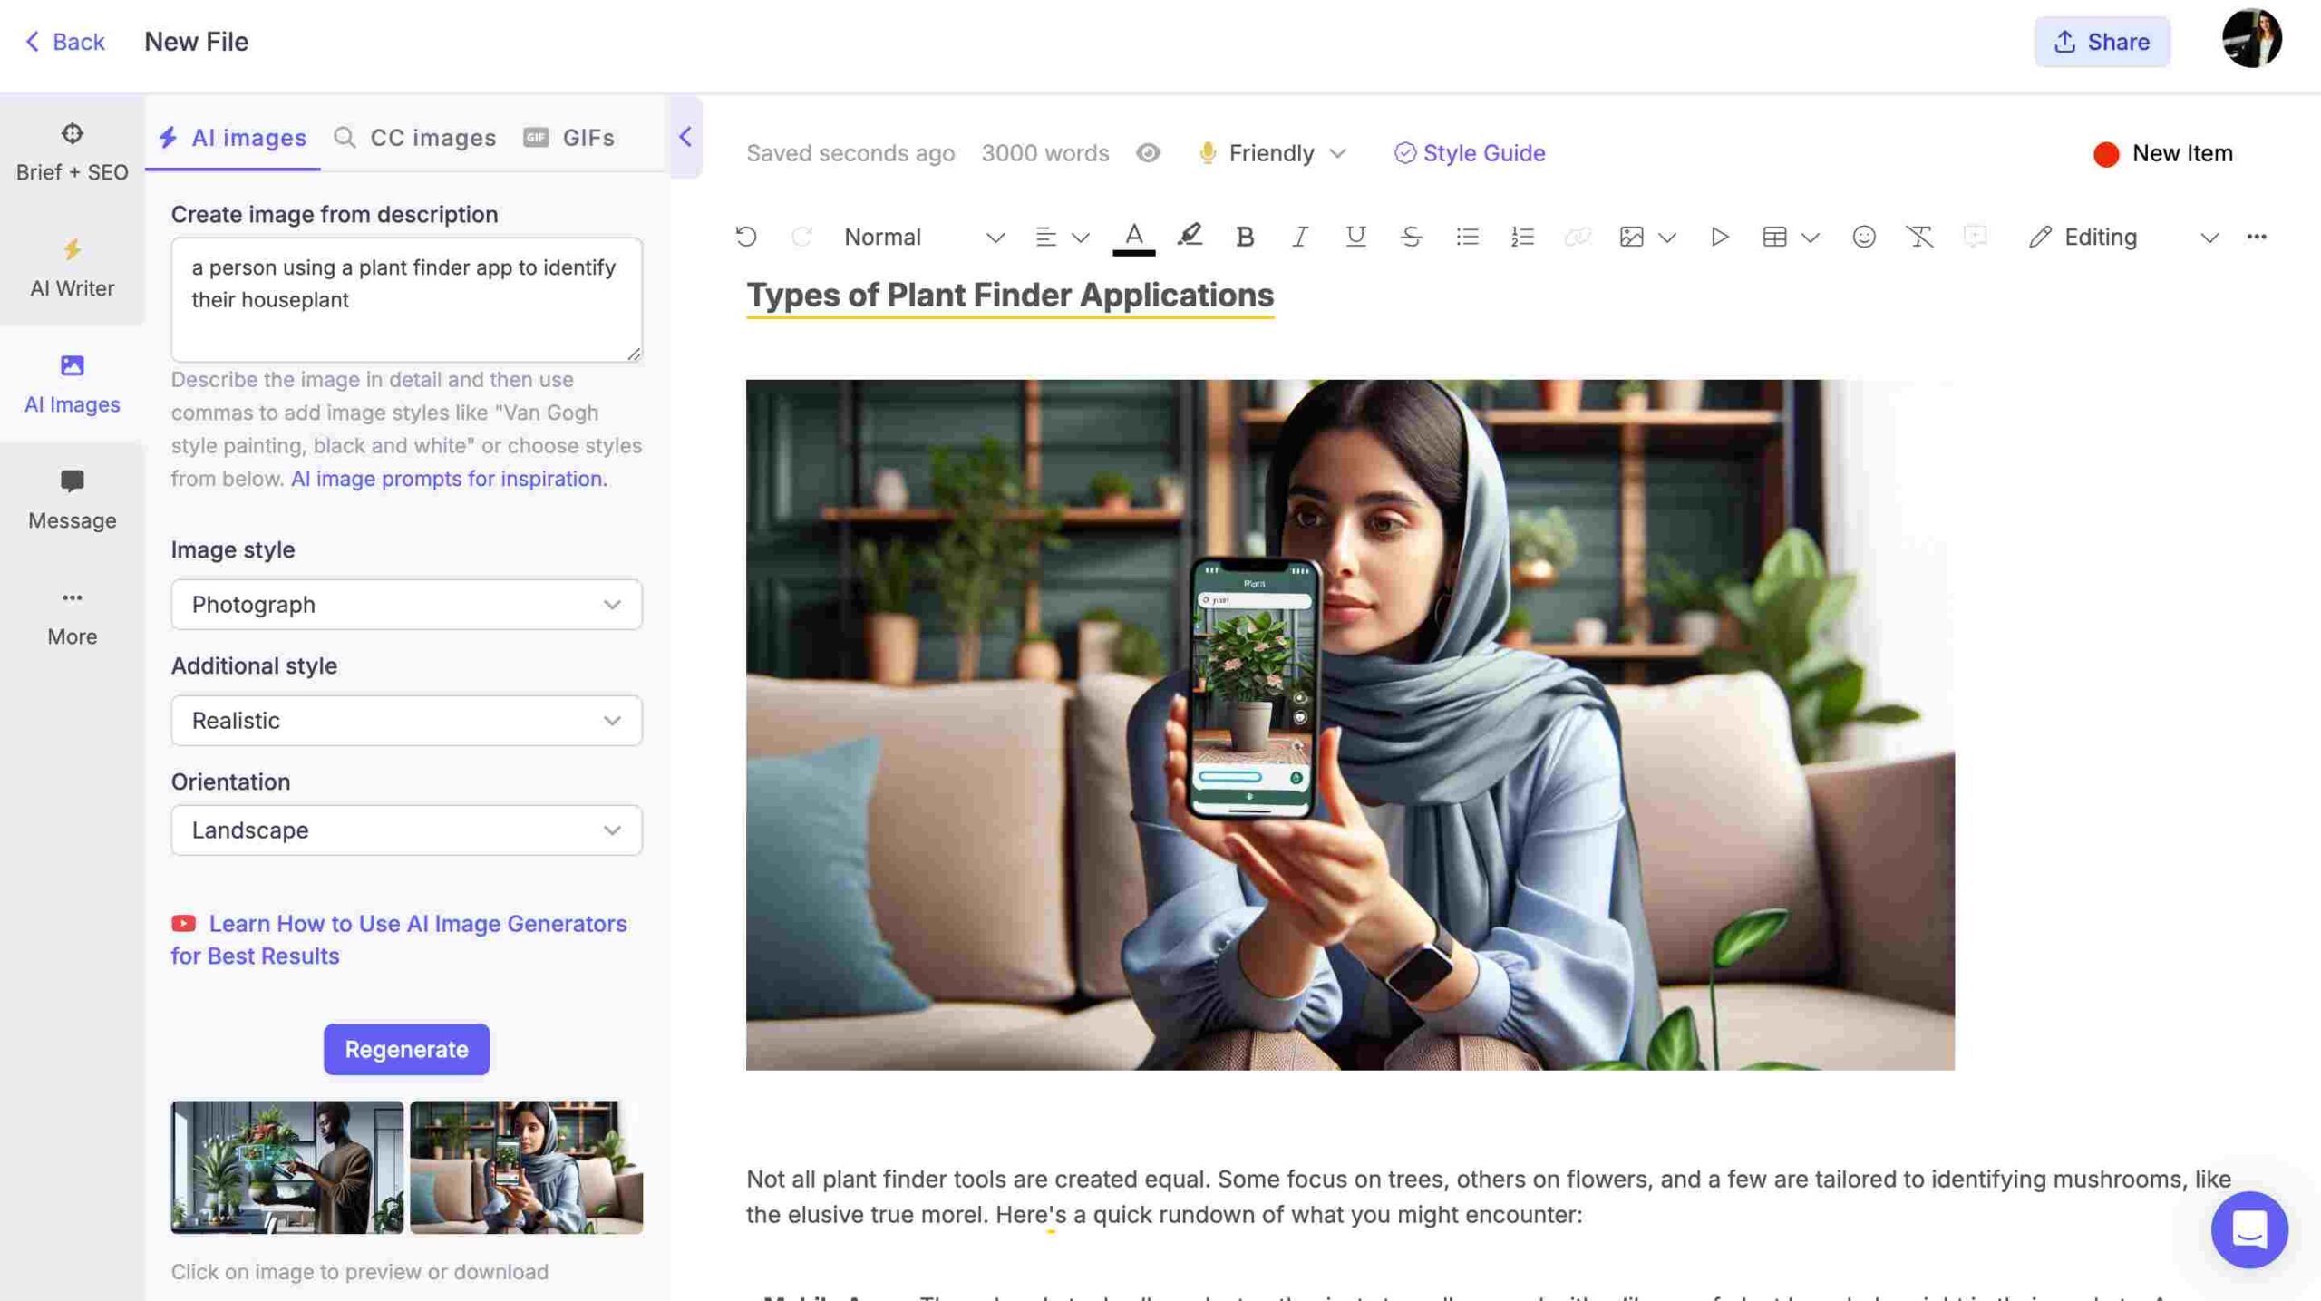Screen dimensions: 2321x1301
Task: Click the Regenerate button
Action: [x=406, y=1049]
